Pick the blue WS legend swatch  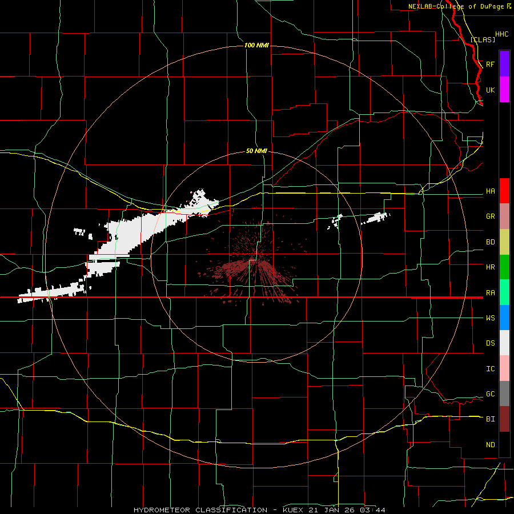(x=504, y=318)
